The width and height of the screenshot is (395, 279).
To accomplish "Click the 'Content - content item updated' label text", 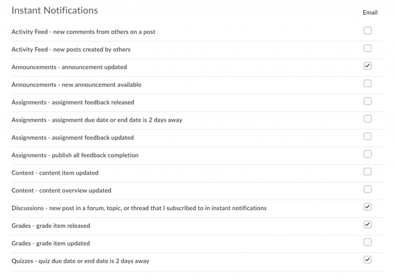I will [55, 172].
